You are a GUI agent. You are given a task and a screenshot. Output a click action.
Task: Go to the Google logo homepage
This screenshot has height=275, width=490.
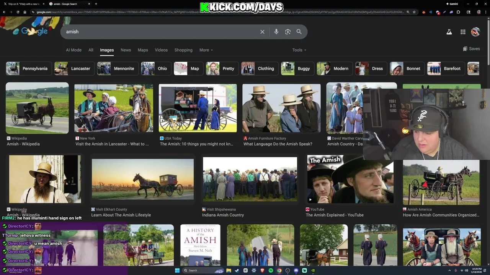tap(34, 31)
